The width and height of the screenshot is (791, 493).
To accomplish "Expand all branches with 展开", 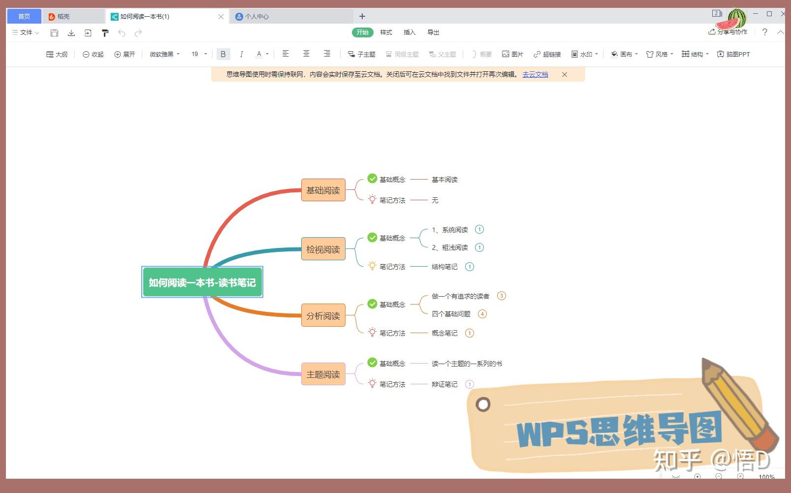I will pos(124,54).
